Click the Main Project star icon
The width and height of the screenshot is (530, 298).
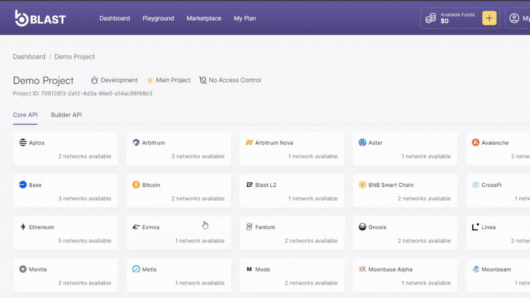(150, 80)
